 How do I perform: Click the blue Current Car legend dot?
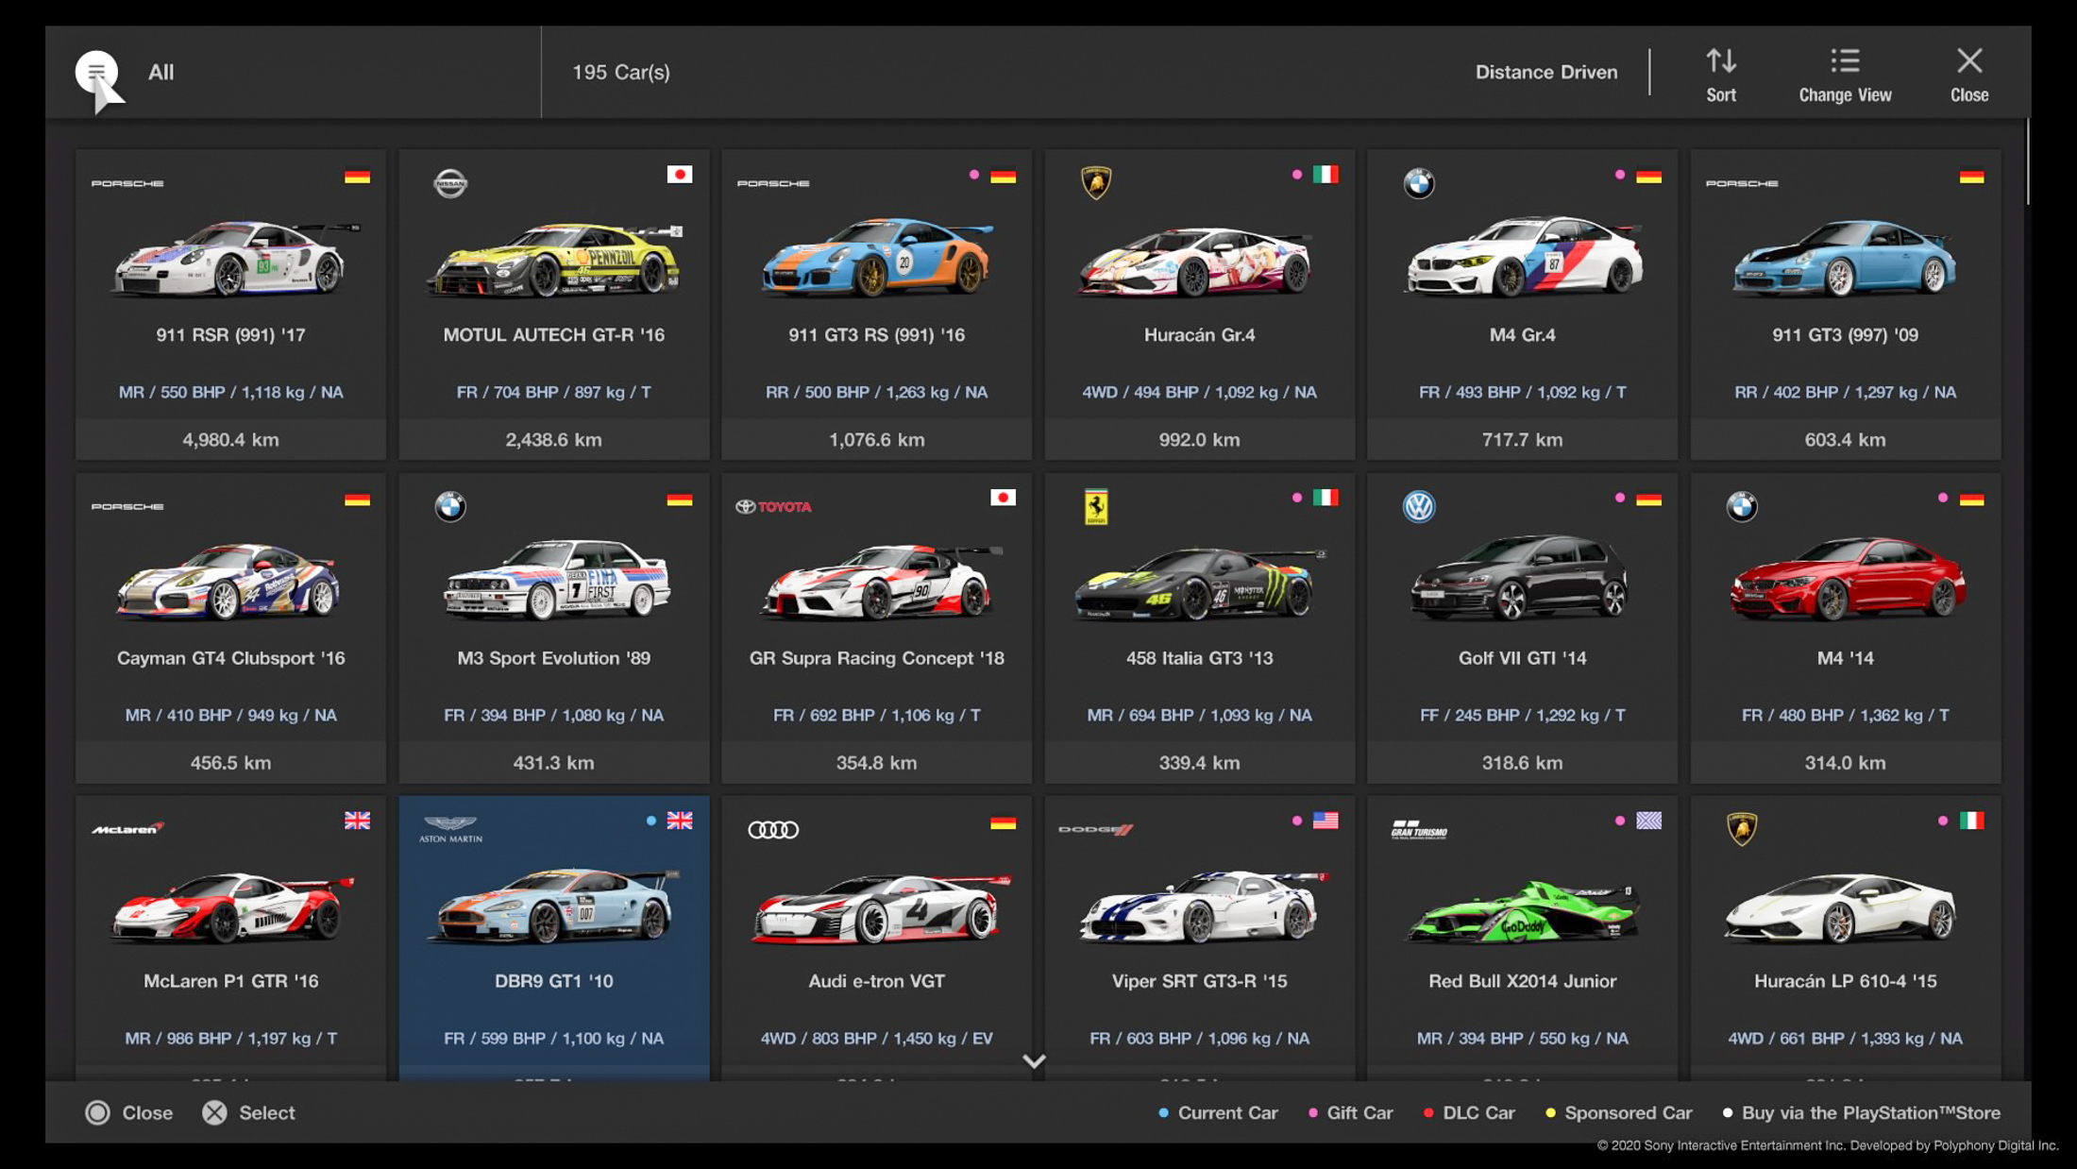click(x=1163, y=1113)
